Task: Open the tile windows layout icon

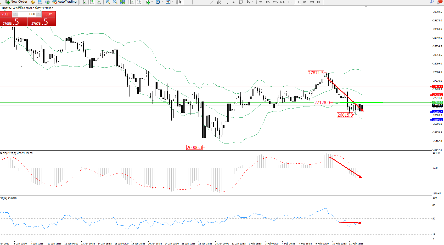Action: [122, 2]
